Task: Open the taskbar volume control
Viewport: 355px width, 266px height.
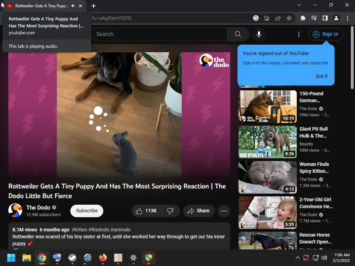Action: [x=324, y=258]
